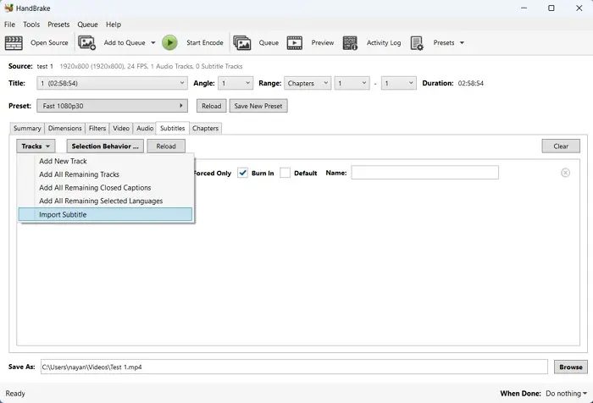This screenshot has height=403, width=593.
Task: Choose Add All Remaining Closed Captions
Action: [x=105, y=187]
